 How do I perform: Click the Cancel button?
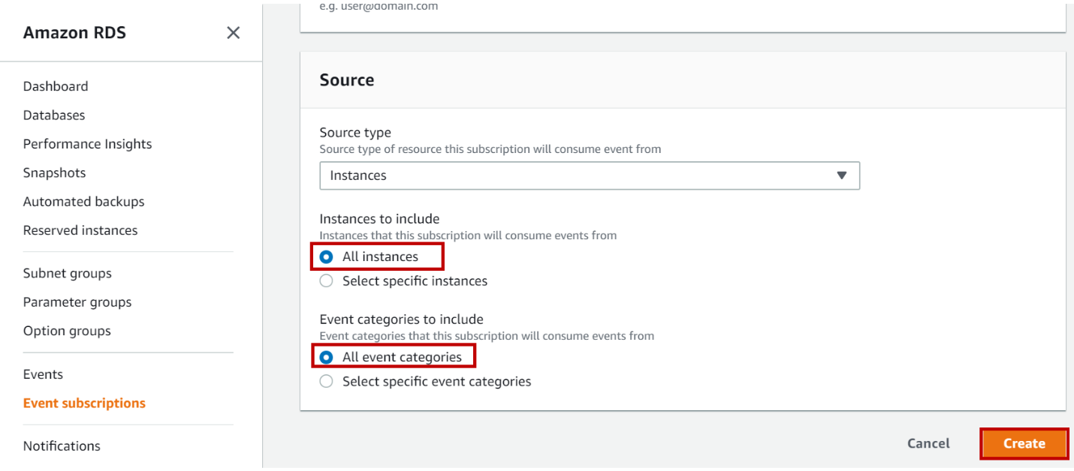(x=928, y=443)
